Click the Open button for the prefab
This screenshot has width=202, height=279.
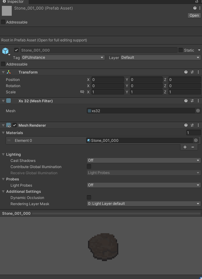(x=194, y=15)
